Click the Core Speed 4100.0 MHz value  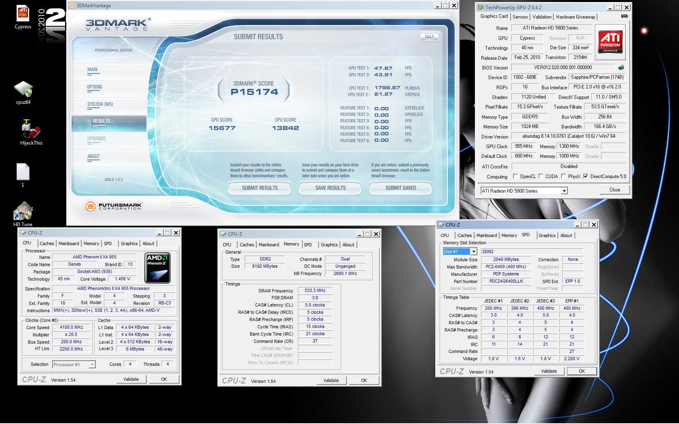tap(71, 327)
